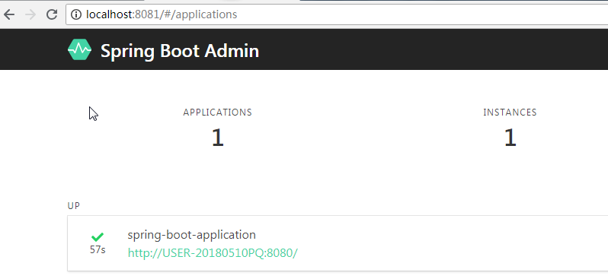Open the http://USER-20180510PQ:8080/ link
Screen dimensions: 608x279
coord(213,252)
